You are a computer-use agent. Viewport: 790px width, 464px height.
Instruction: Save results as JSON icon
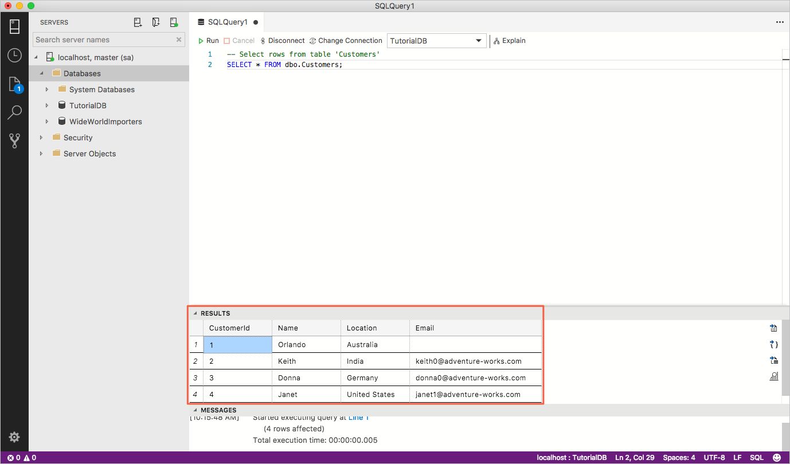point(774,344)
